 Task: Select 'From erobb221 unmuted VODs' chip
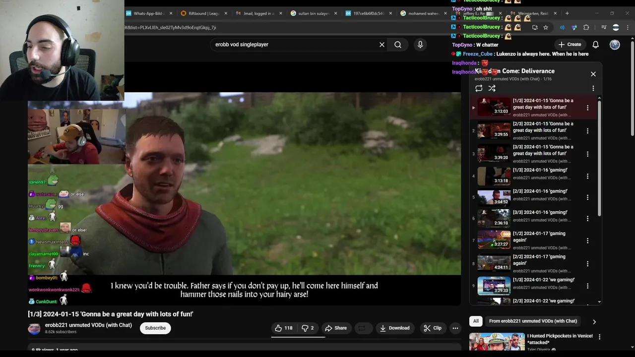click(533, 321)
